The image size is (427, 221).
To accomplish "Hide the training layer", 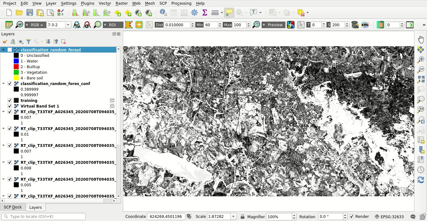I will [10, 100].
